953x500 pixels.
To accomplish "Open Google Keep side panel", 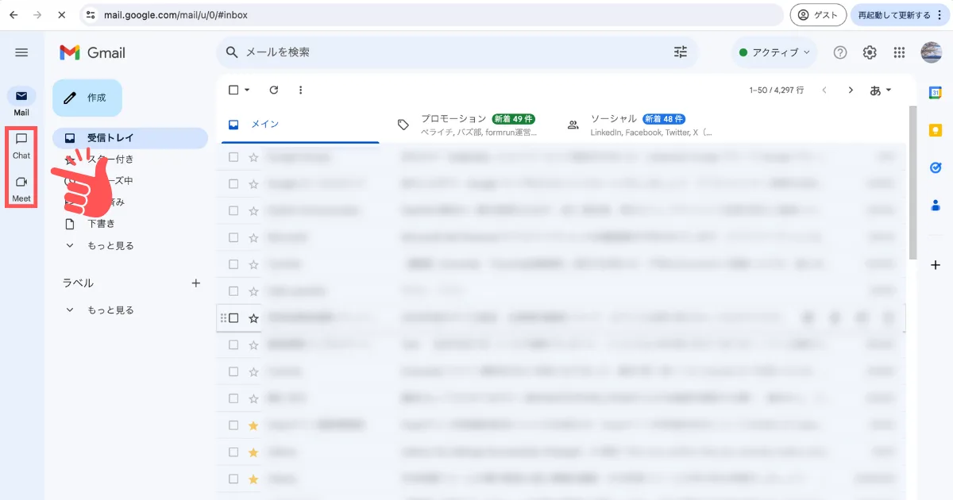I will tap(936, 130).
